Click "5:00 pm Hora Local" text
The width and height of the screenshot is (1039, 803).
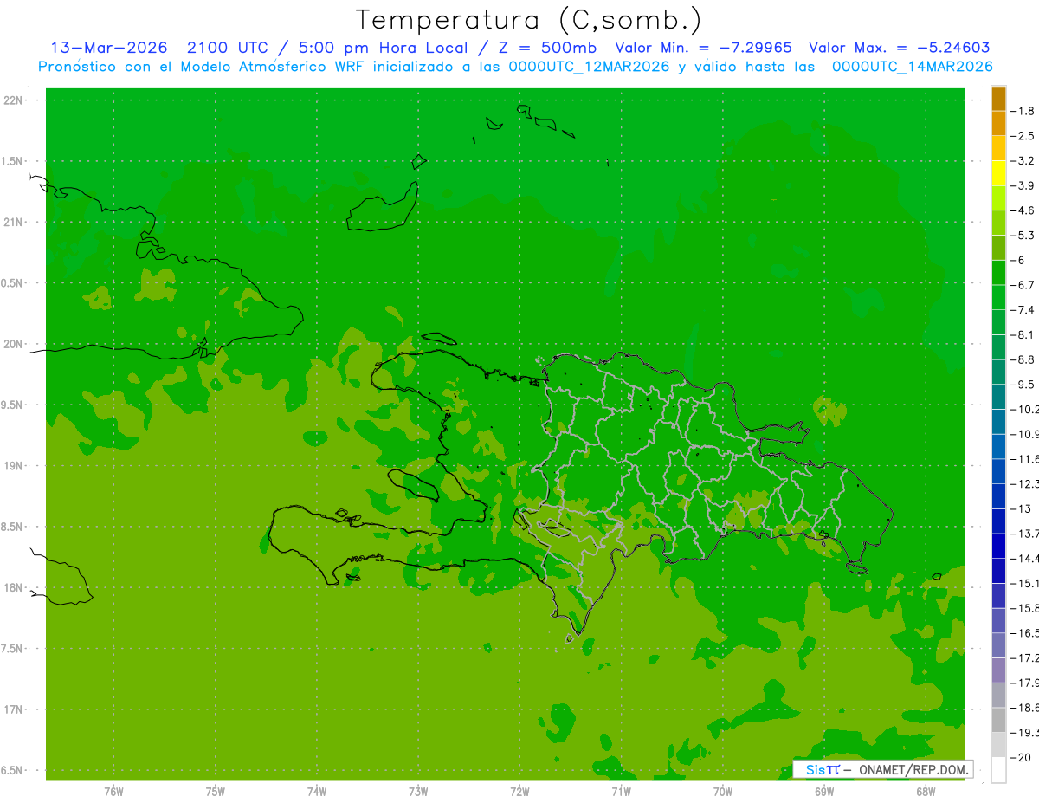coord(383,48)
